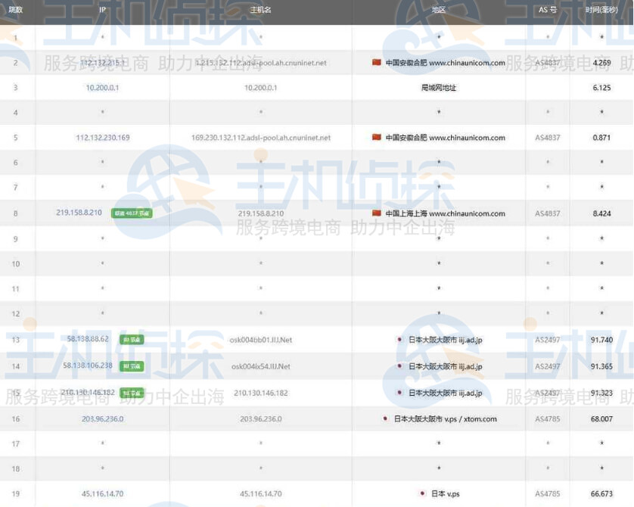
Task: Click AS2497 in the hop 14 row
Action: point(548,366)
